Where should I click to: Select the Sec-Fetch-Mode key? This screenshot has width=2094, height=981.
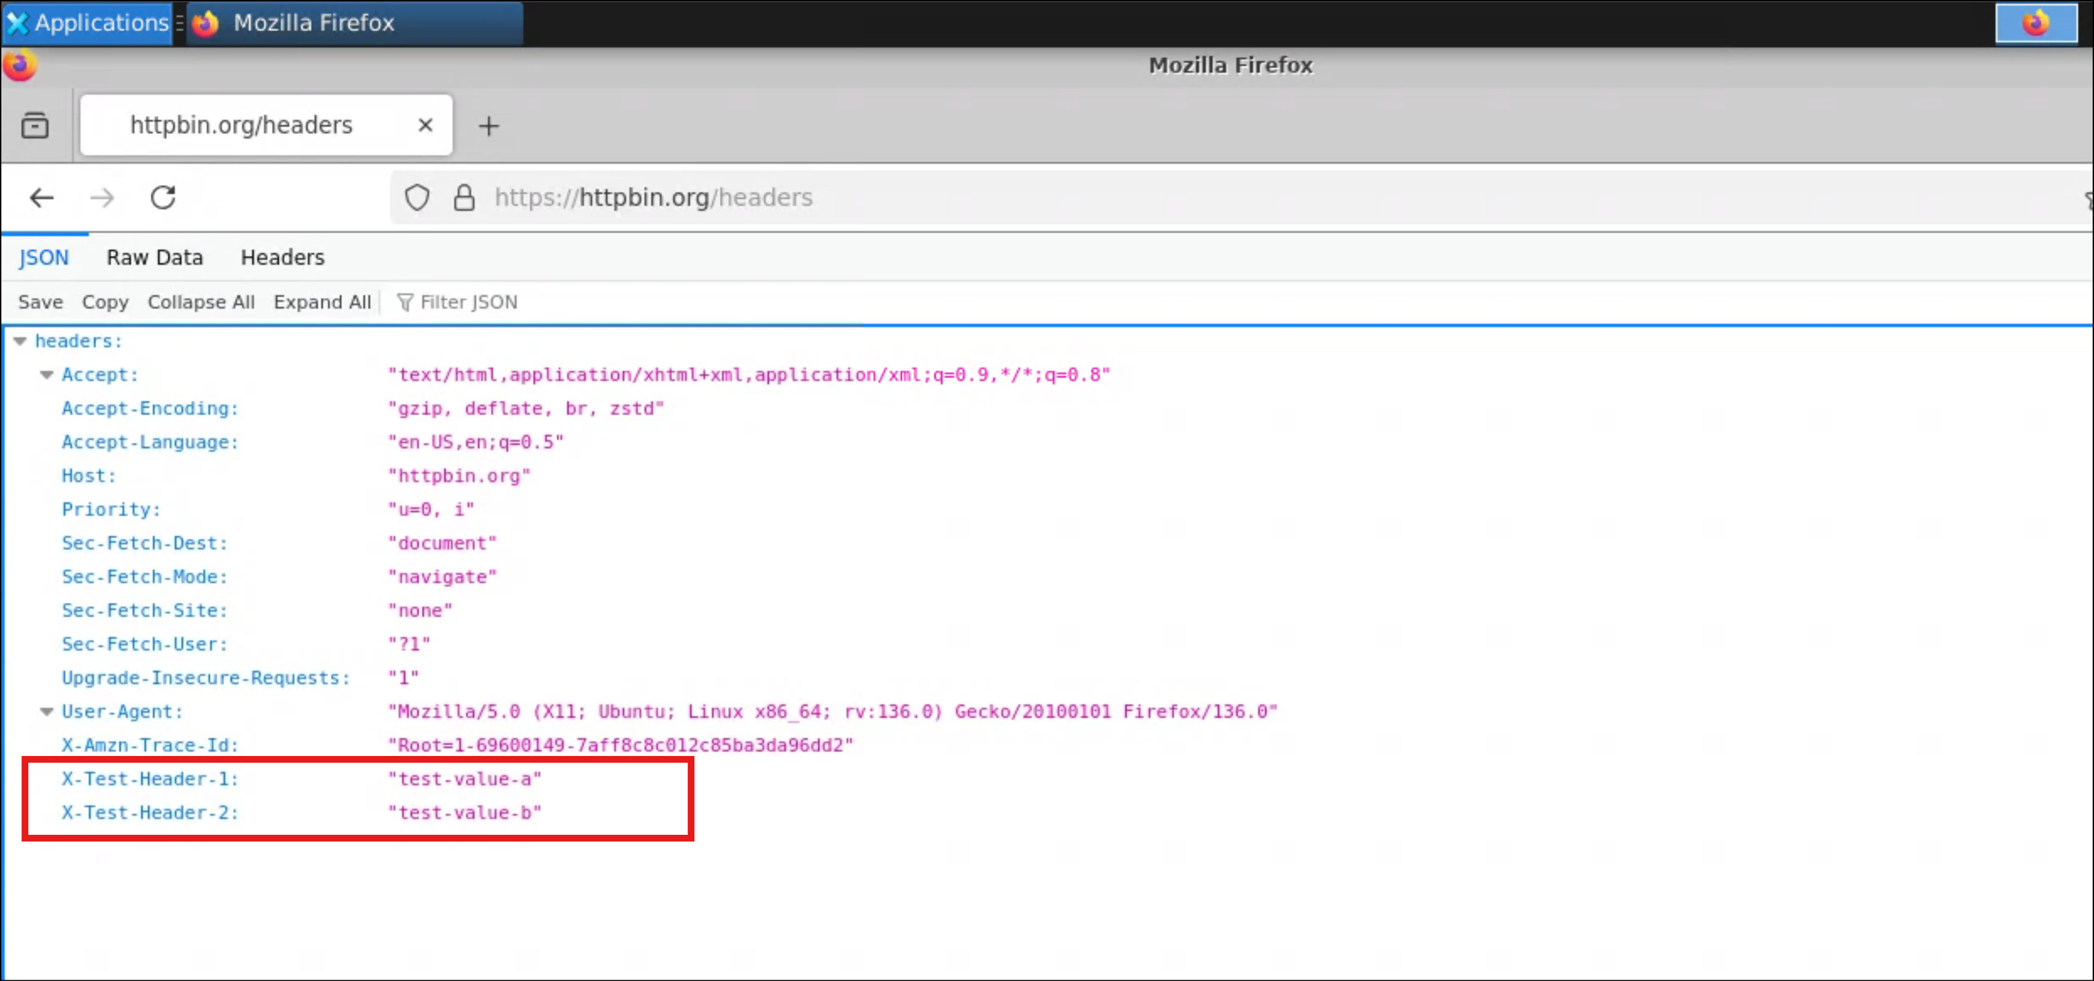(145, 577)
